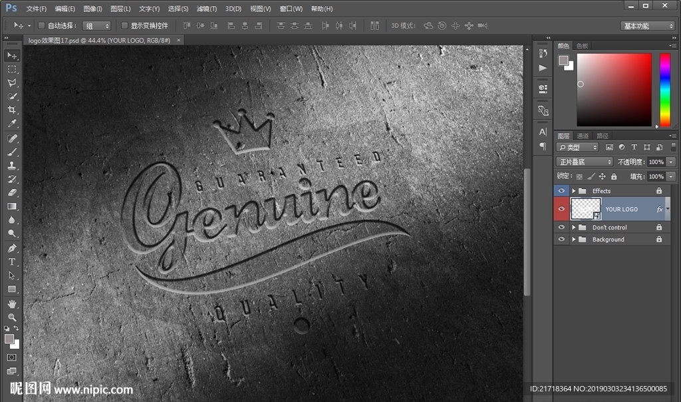Swap foreground and background colors
The height and width of the screenshot is (402, 681).
16,329
